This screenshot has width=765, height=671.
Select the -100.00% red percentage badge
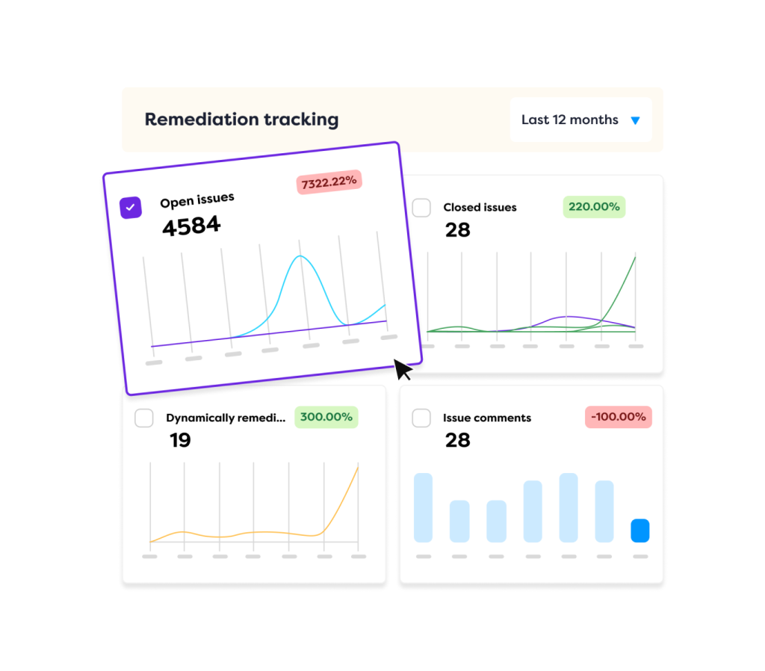click(x=618, y=417)
